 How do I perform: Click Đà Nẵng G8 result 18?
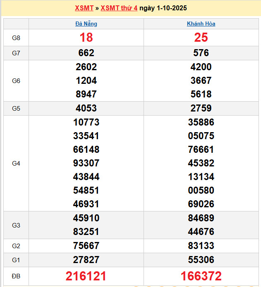coord(86,38)
